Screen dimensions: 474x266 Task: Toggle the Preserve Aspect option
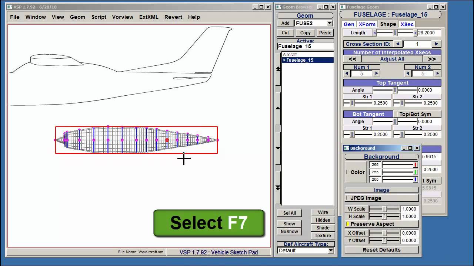348,224
